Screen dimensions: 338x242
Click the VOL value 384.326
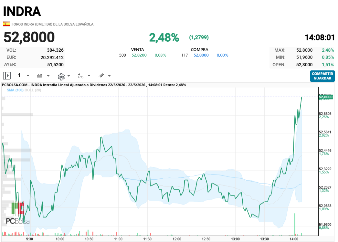55,50
